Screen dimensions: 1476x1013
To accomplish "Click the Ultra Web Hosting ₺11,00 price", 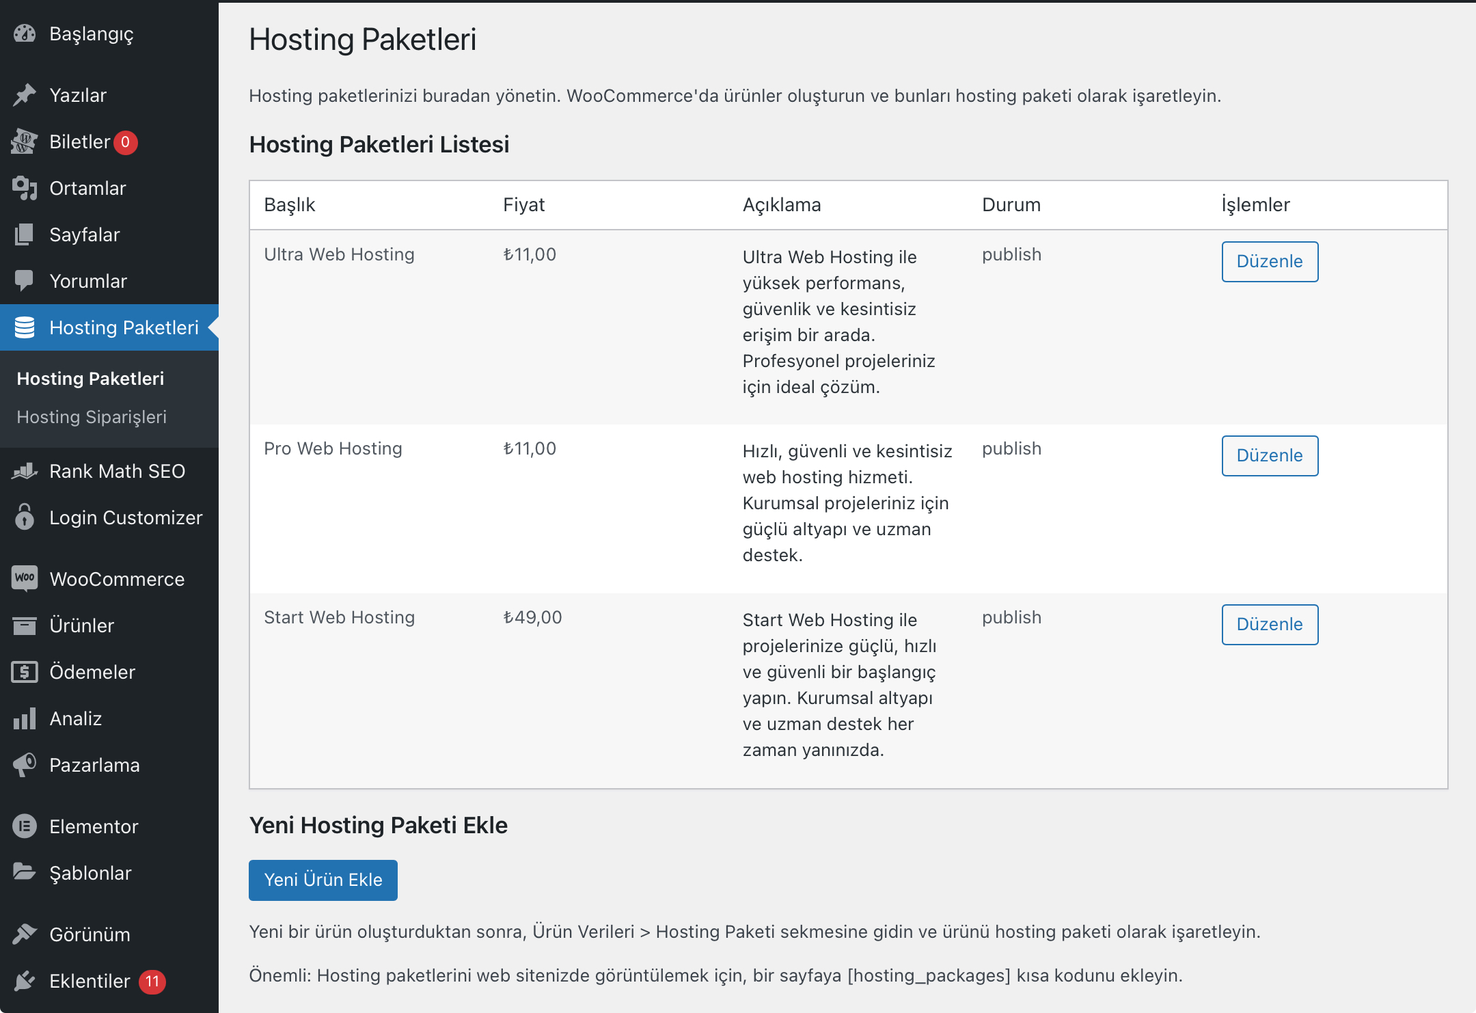I will pyautogui.click(x=530, y=254).
